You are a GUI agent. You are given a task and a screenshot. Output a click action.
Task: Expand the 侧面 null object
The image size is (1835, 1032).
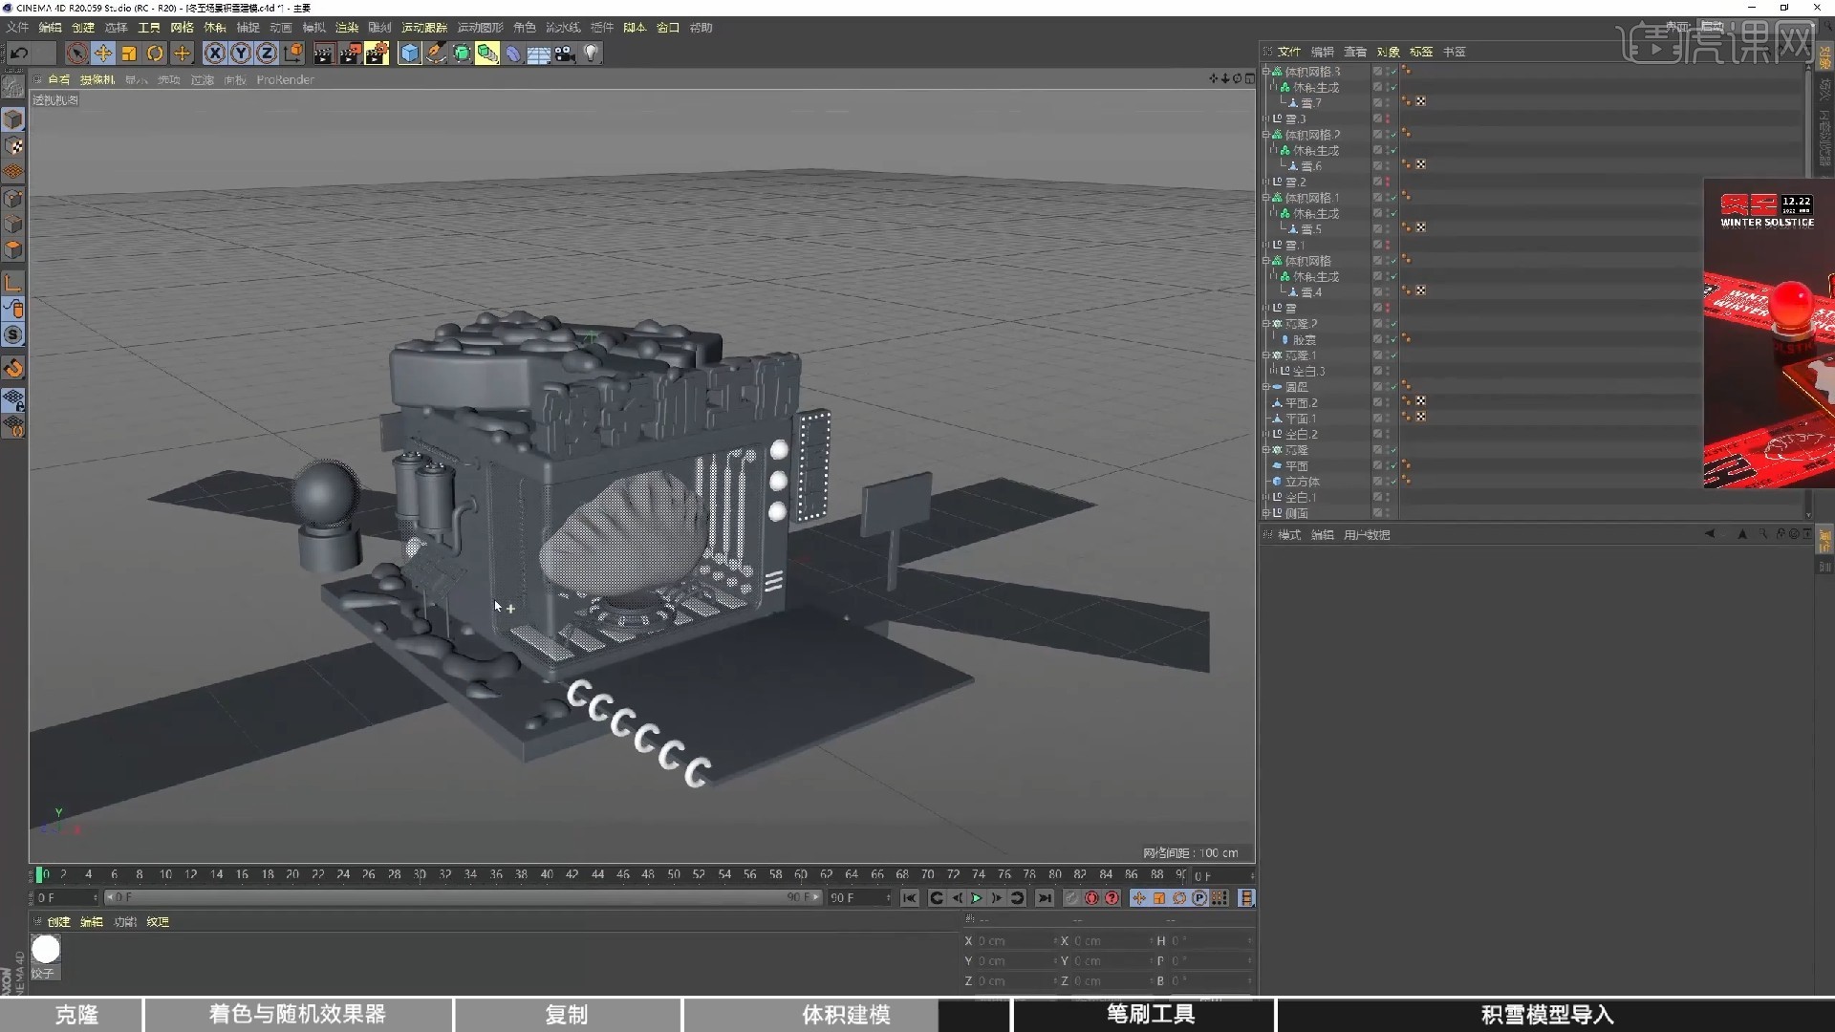click(1266, 513)
